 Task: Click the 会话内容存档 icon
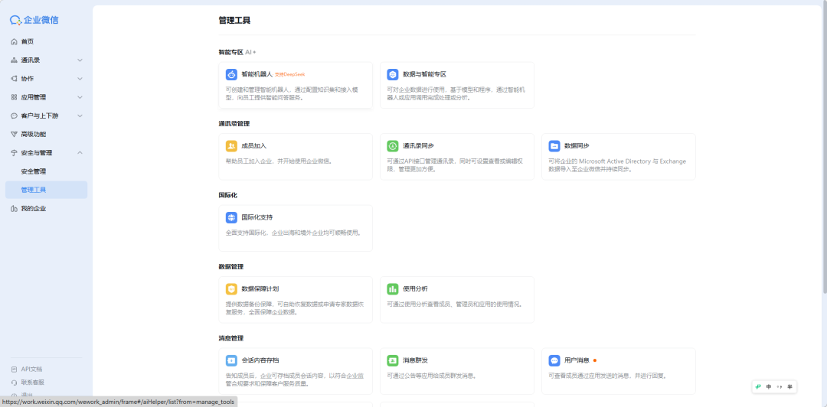point(231,360)
